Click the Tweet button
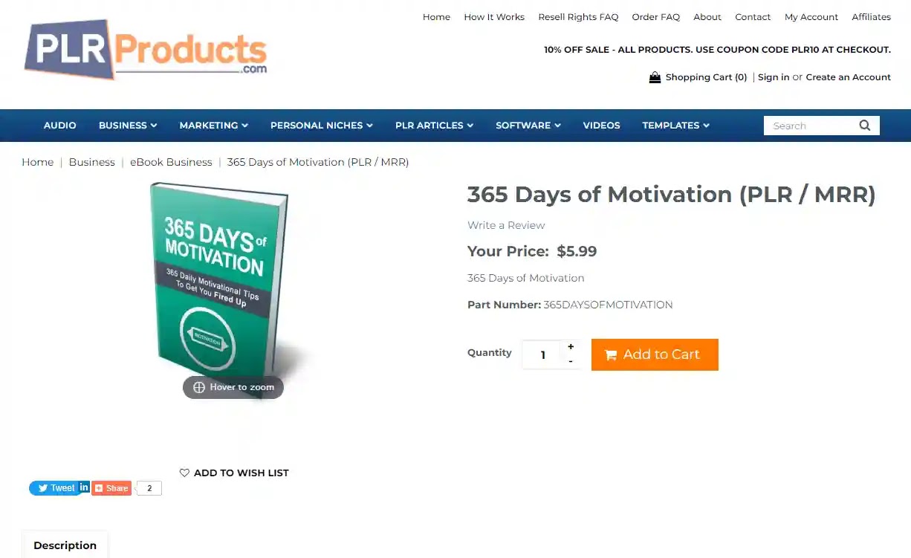911x558 pixels. 55,488
